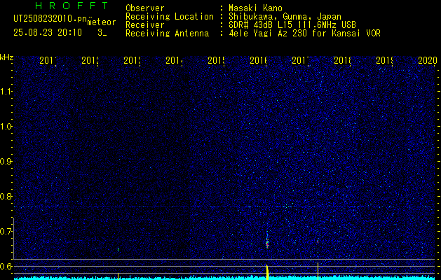Click the observer name Masaki Kano

pos(255,8)
